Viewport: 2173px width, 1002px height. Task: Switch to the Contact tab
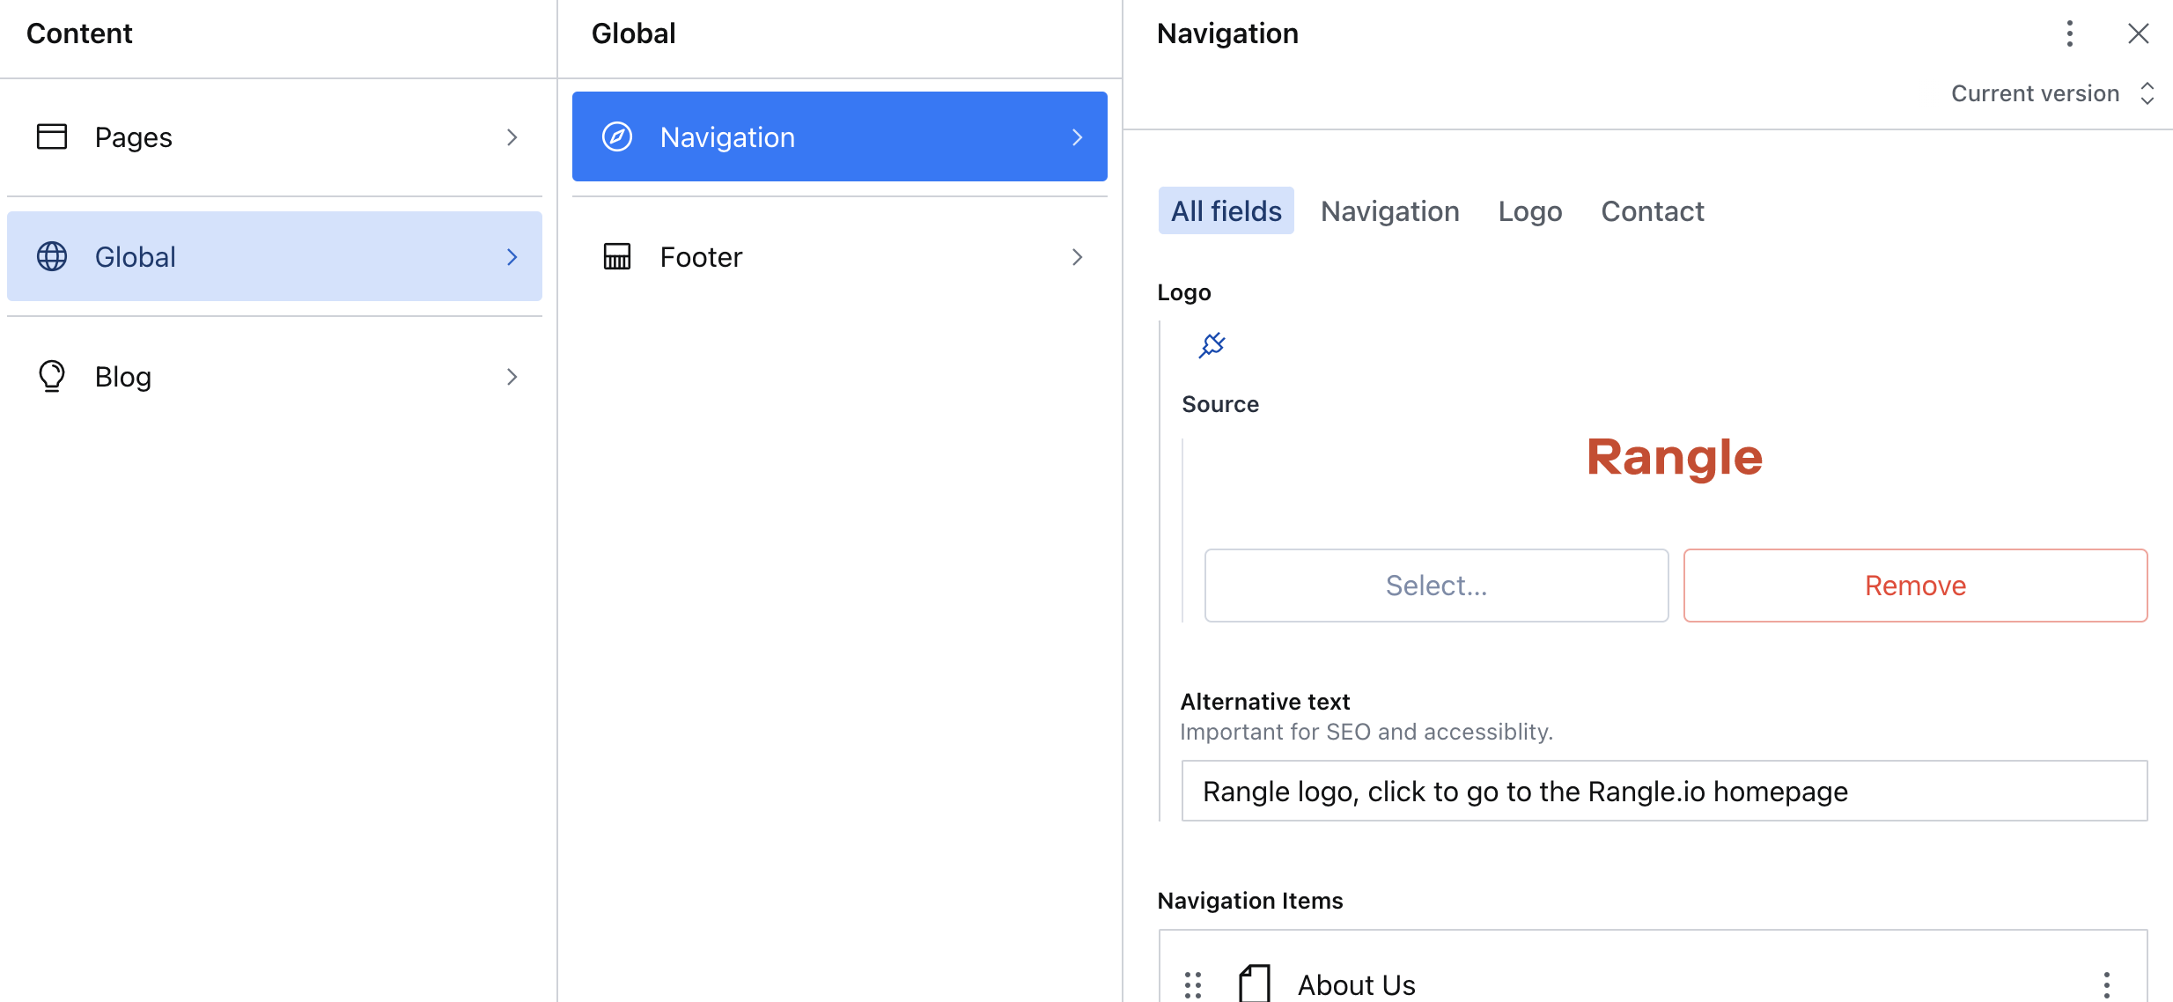pos(1652,211)
